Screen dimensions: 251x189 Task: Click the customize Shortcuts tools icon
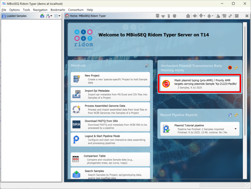coord(147,66)
